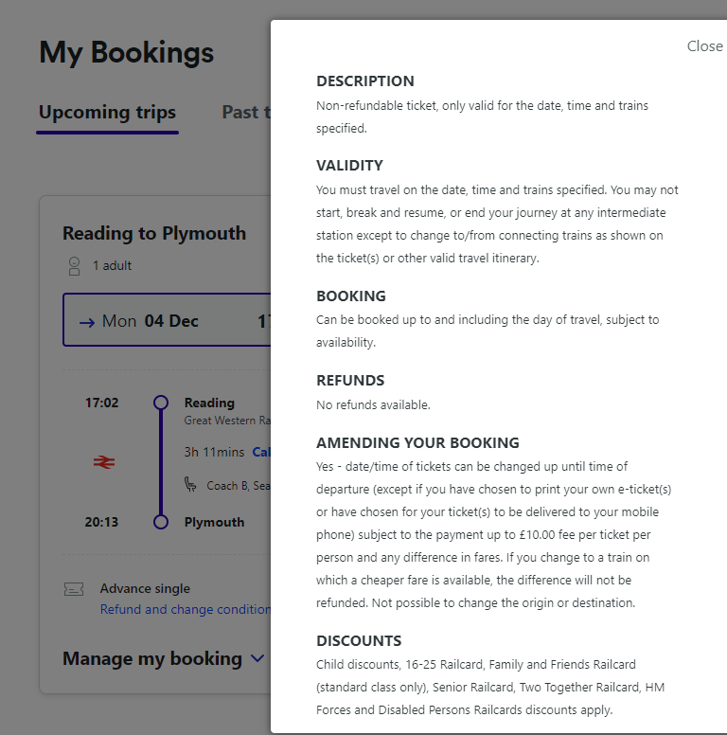Open the Calling points link beside 3h 11mins

pyautogui.click(x=260, y=452)
